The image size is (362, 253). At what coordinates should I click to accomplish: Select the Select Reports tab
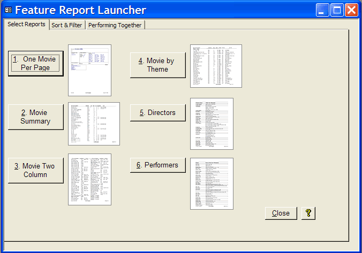click(26, 25)
